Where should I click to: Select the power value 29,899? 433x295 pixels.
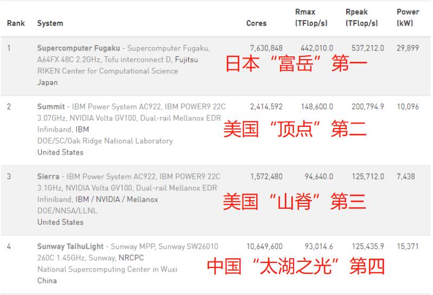point(407,48)
